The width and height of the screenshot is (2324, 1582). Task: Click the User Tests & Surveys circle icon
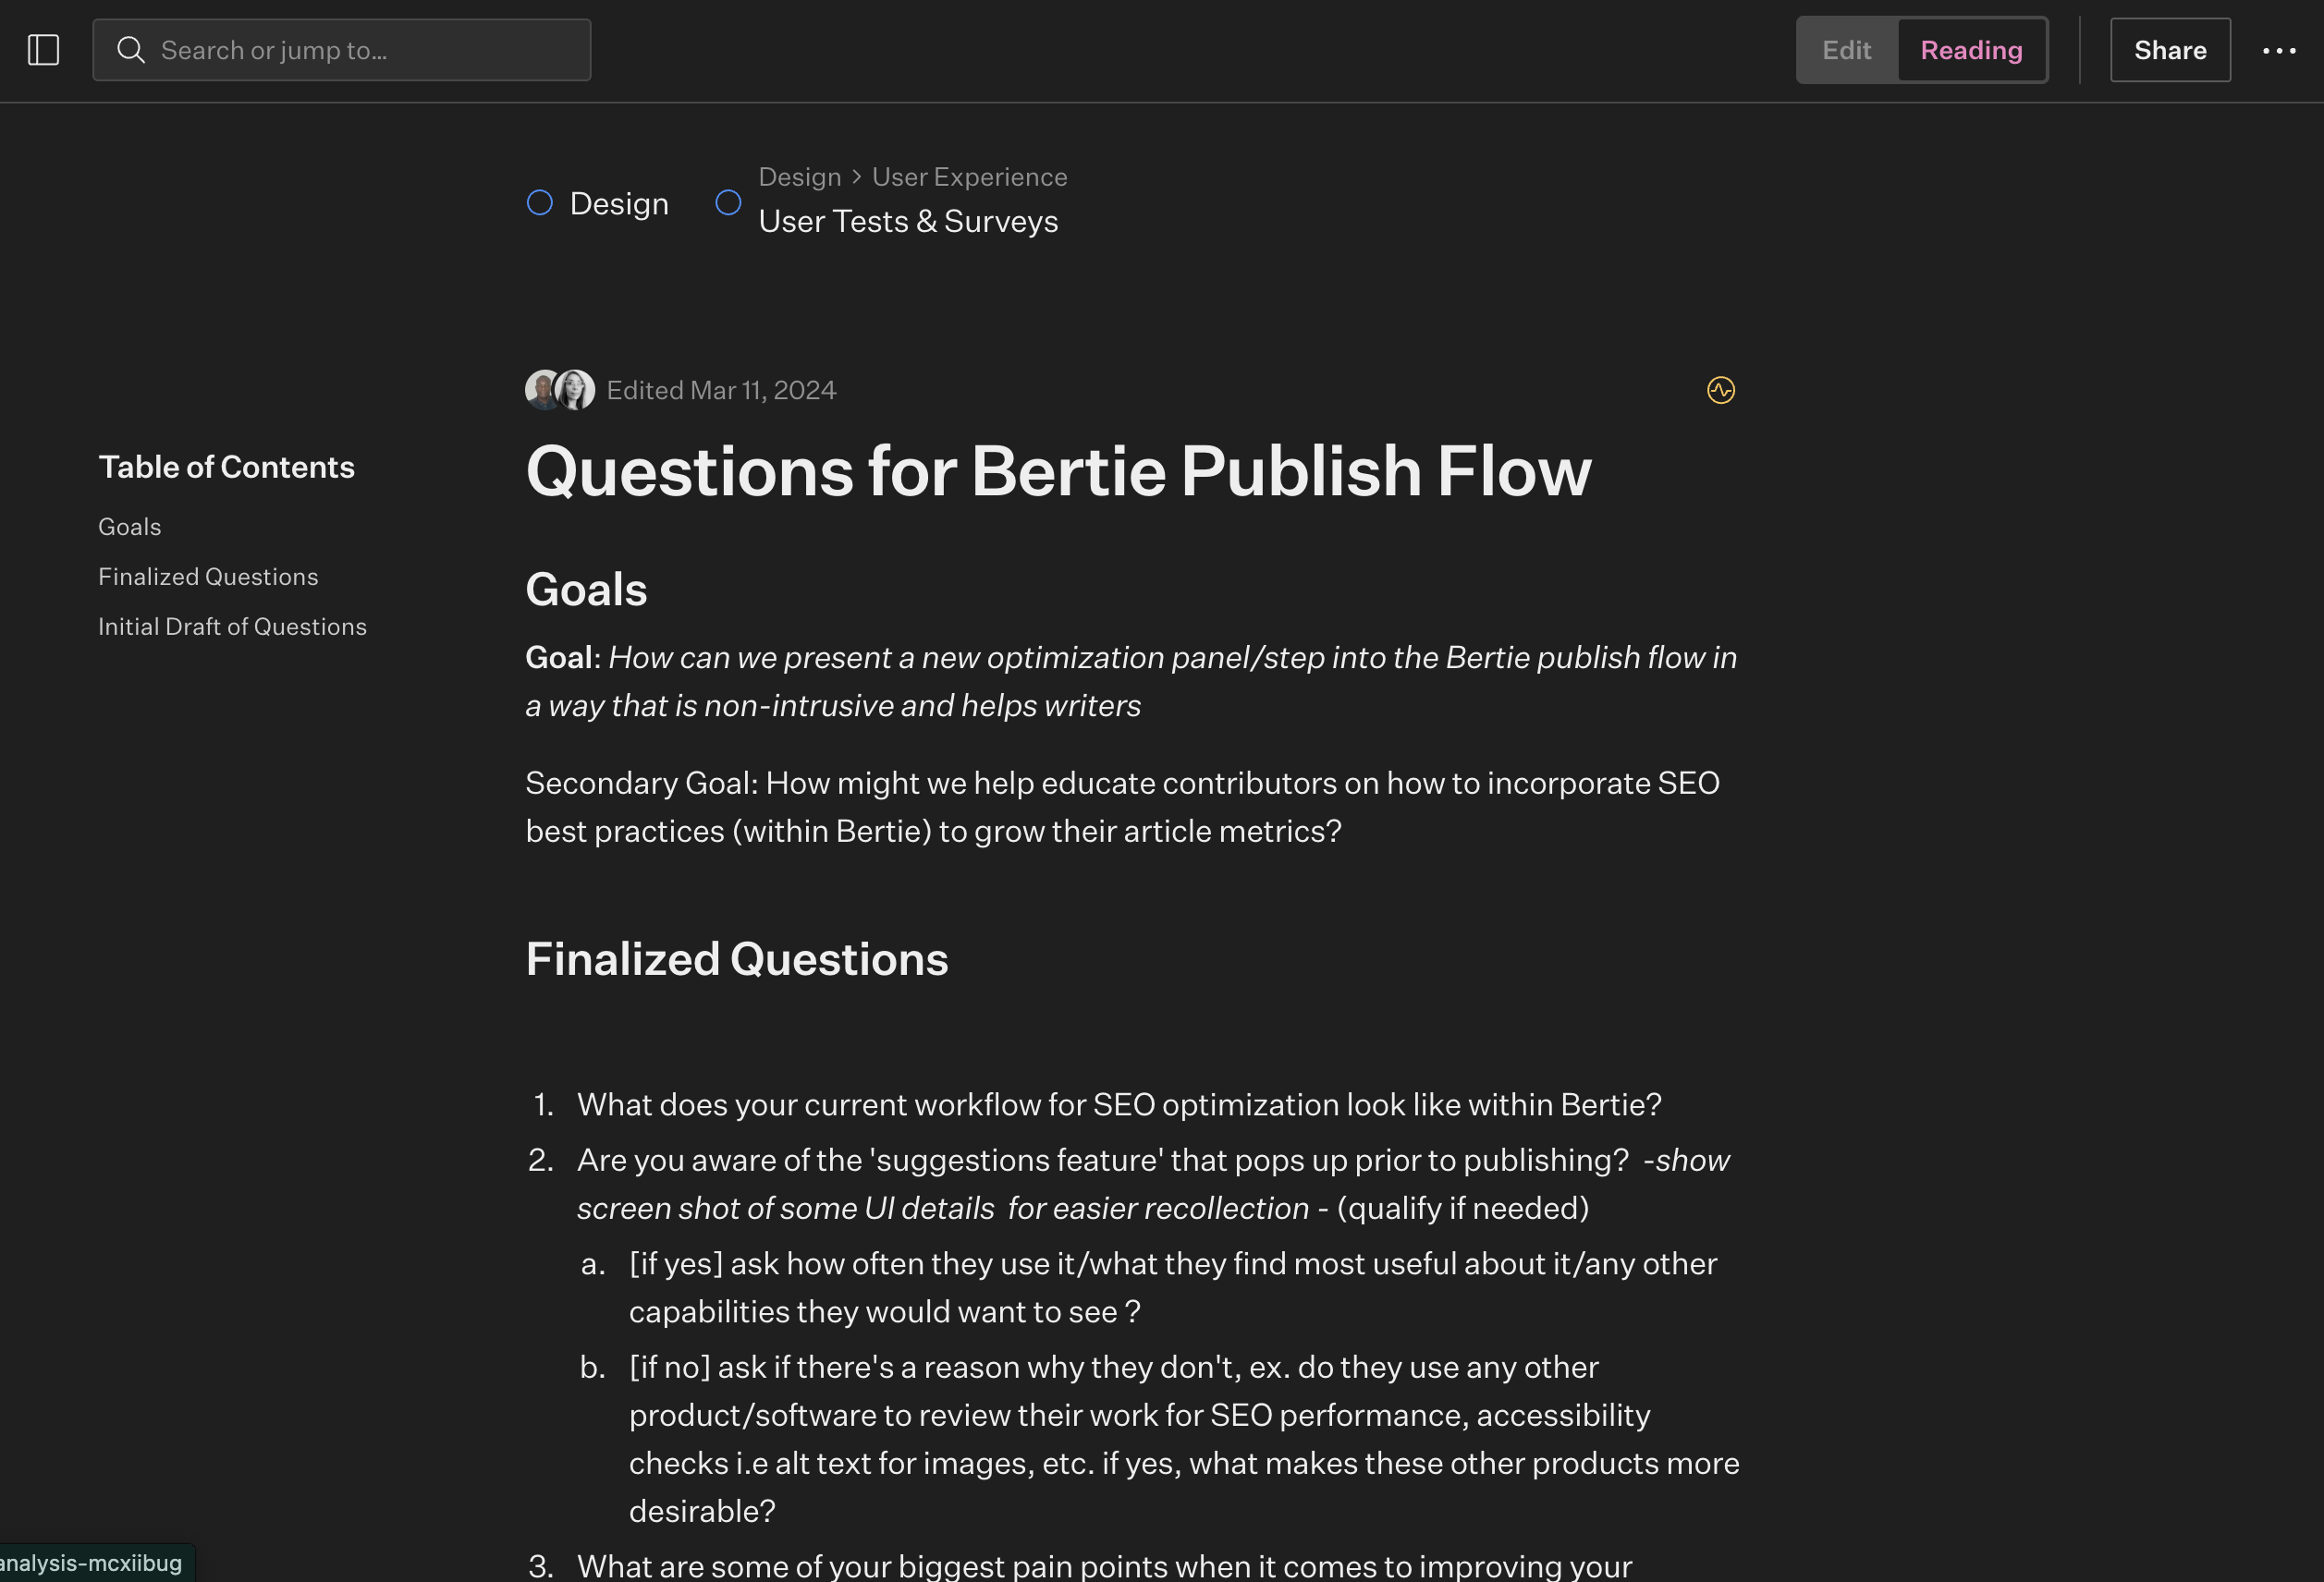[728, 203]
